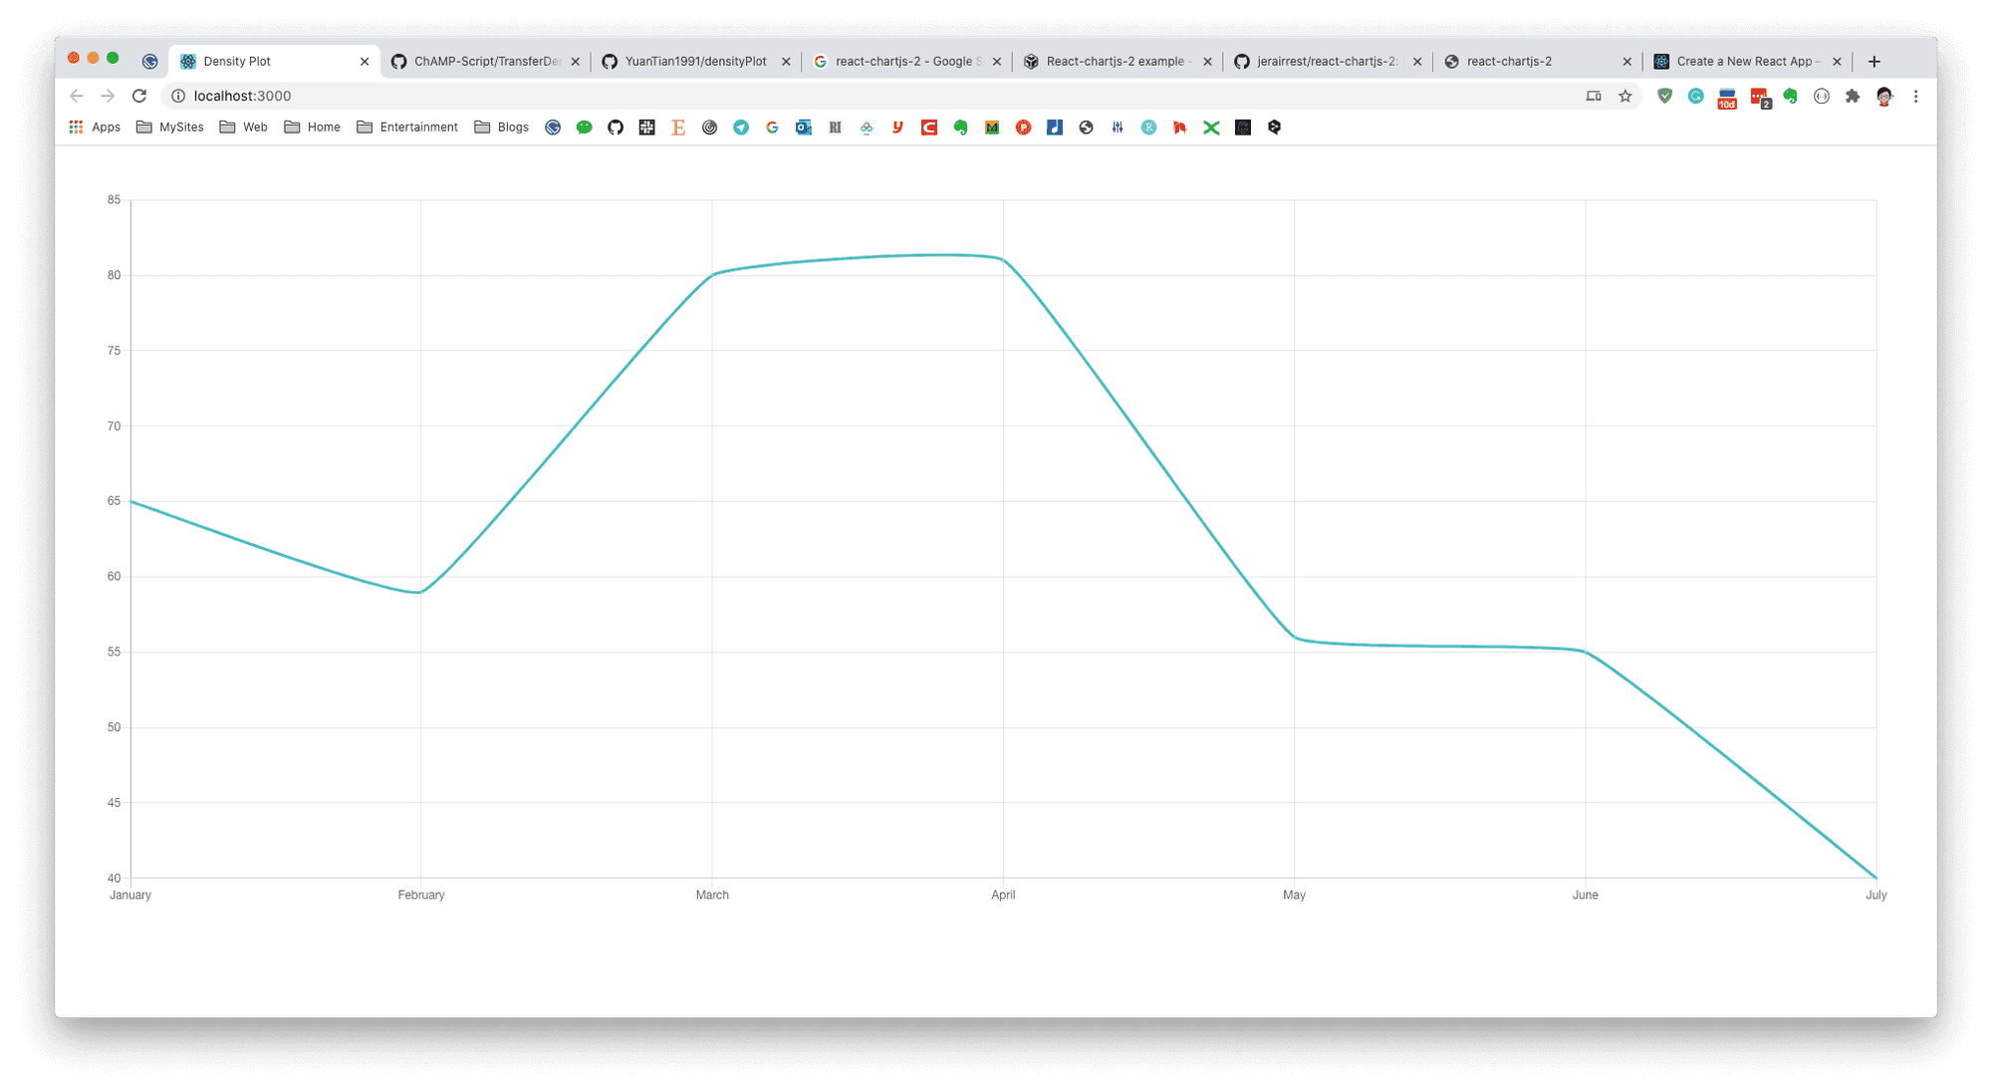Click the Evernote Web Clipper extension icon
Image resolution: width=1992 pixels, height=1090 pixels.
tap(1790, 96)
